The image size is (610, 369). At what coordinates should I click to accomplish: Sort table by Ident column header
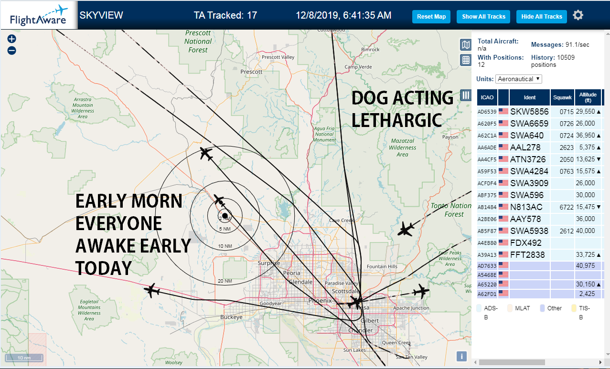530,97
